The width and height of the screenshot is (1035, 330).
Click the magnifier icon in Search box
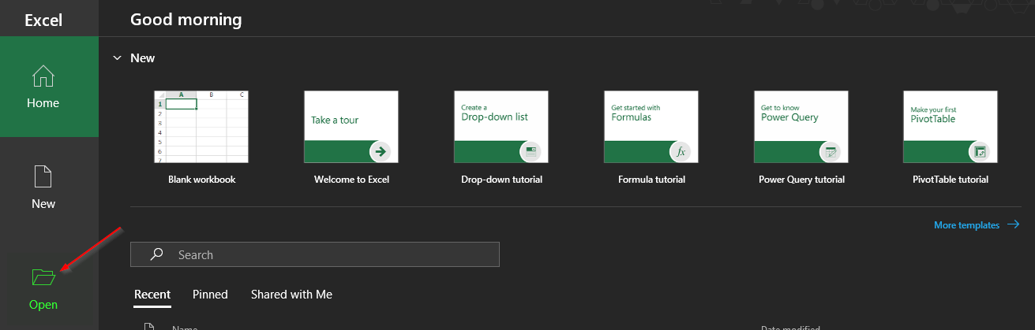point(157,254)
